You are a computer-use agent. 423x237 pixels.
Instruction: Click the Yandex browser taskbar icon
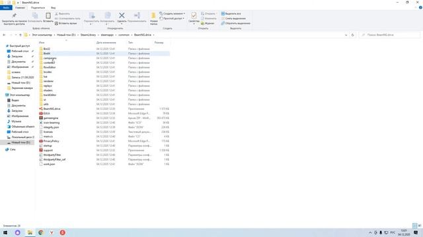[52, 232]
